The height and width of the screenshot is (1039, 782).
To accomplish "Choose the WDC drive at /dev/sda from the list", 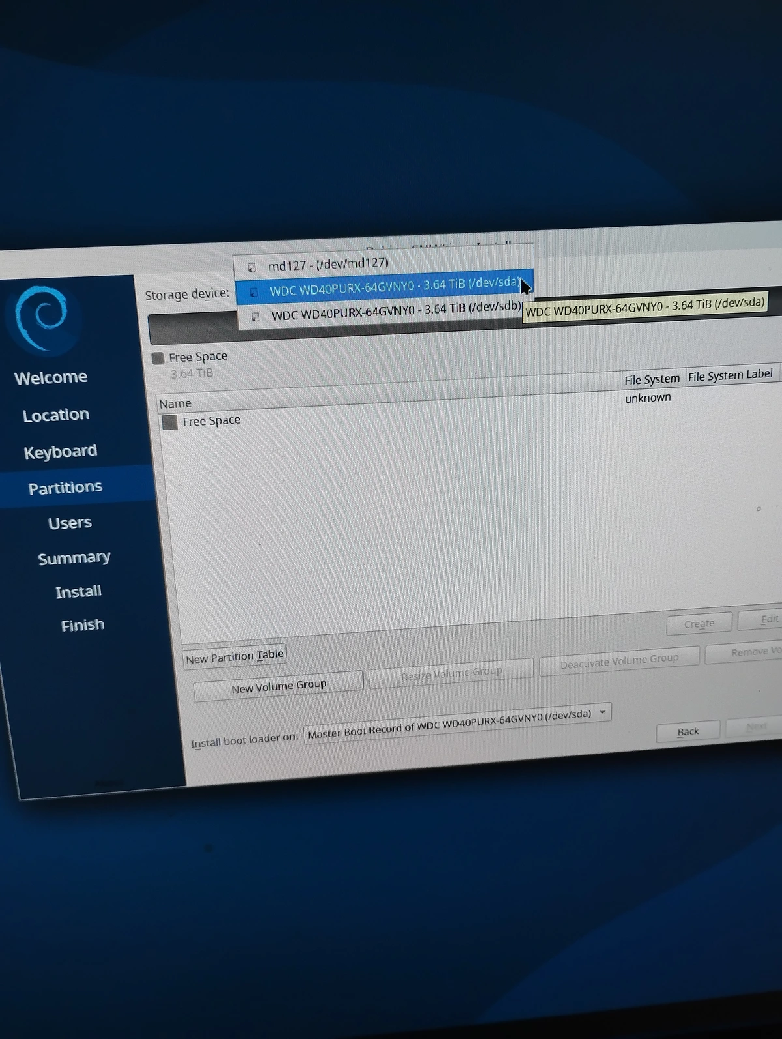I will pos(394,287).
